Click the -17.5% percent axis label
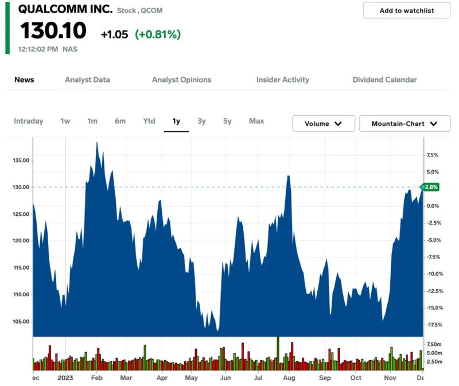This screenshot has width=459, height=386. (x=435, y=325)
